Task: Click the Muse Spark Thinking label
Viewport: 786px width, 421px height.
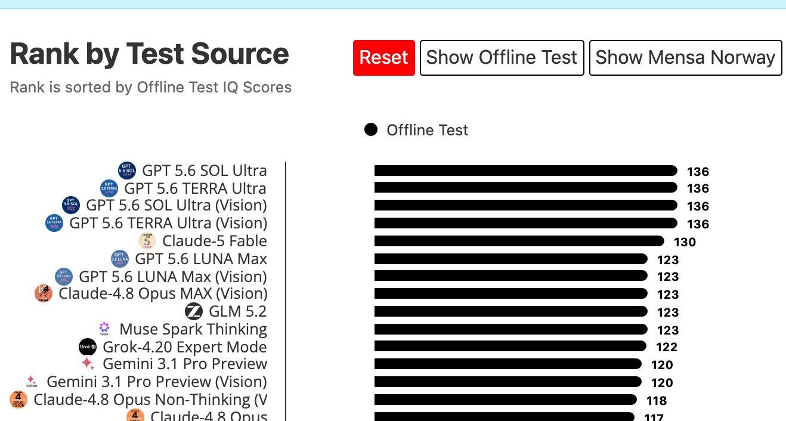Action: coord(193,329)
